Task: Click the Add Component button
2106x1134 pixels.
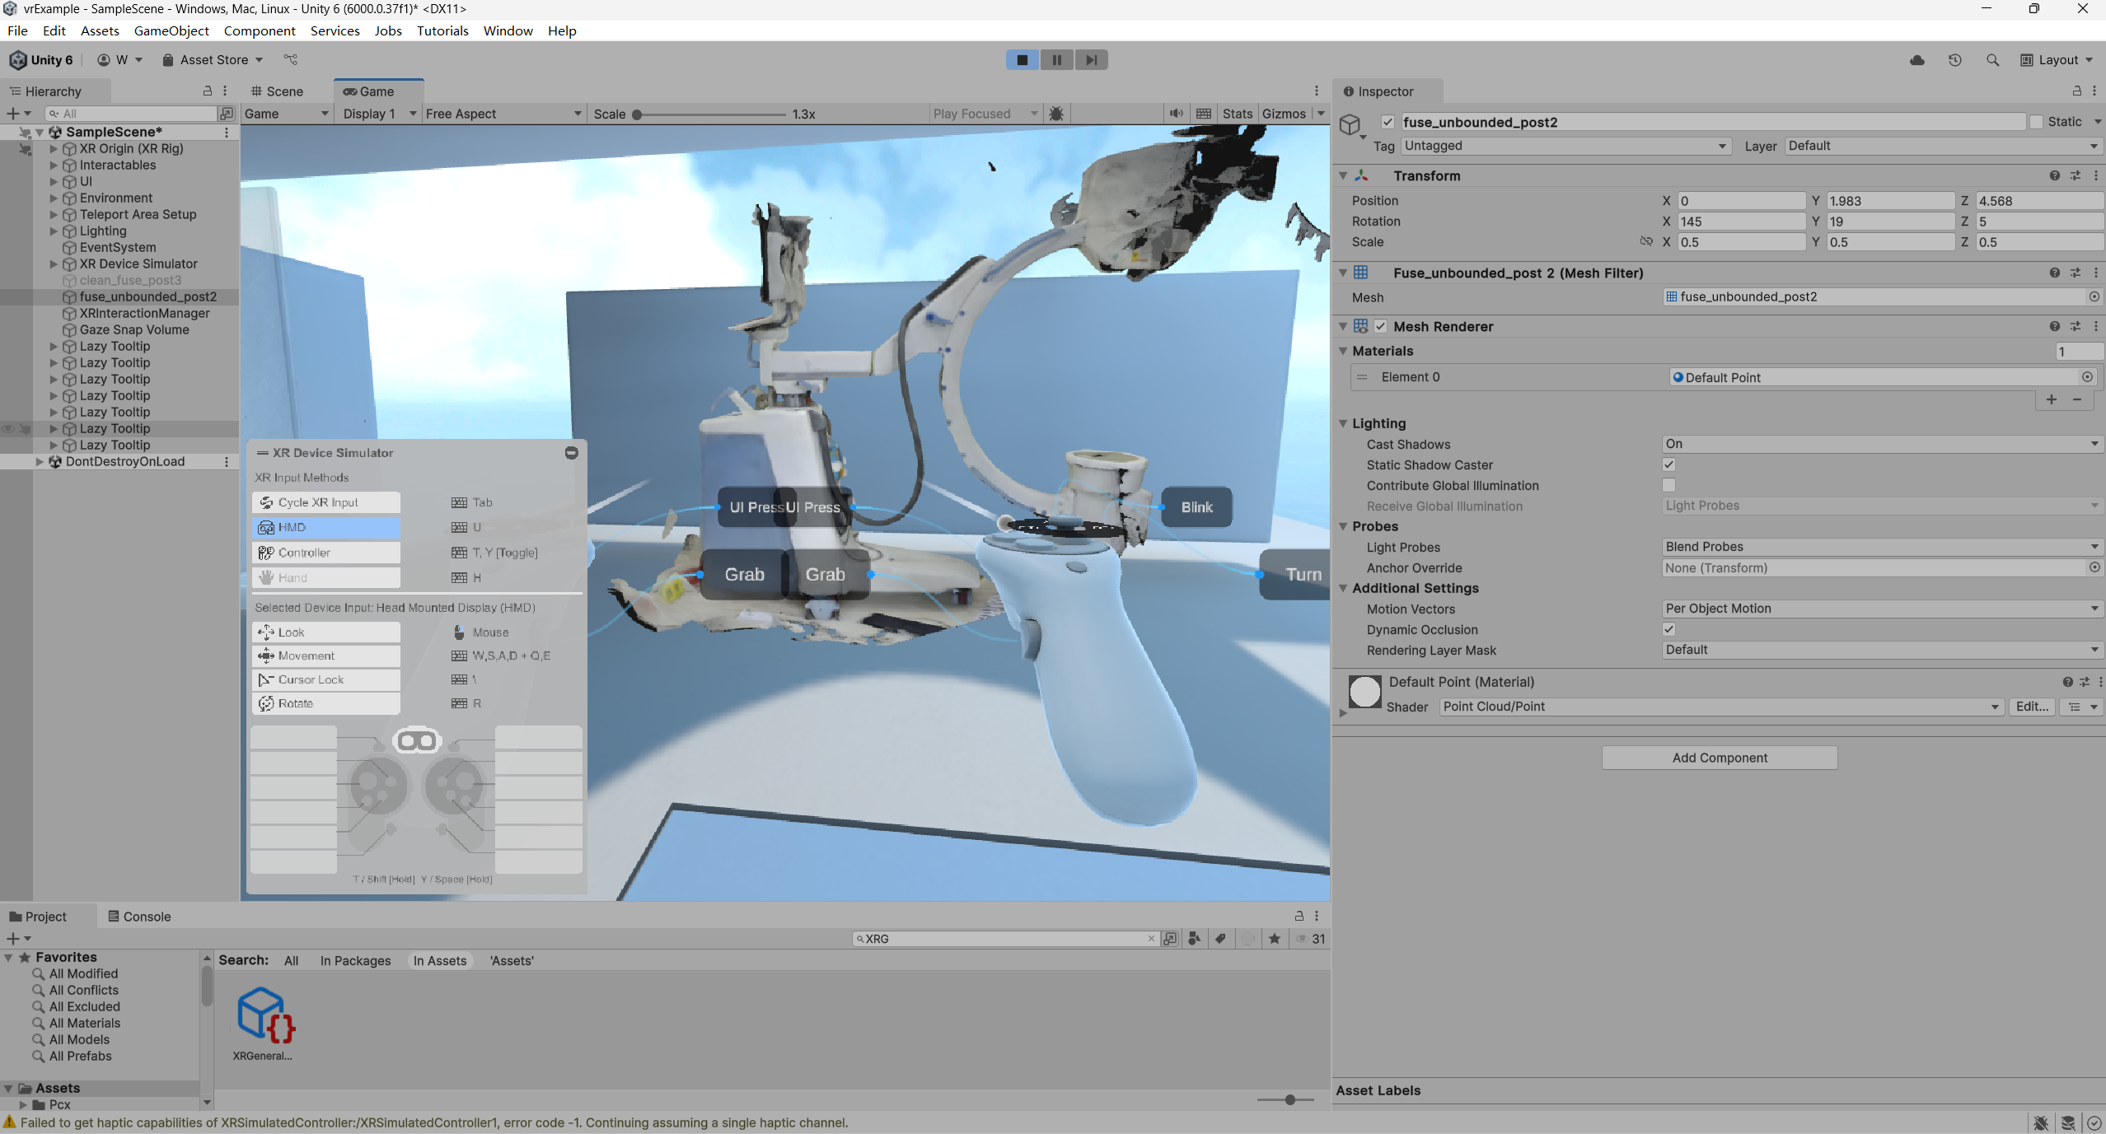Action: (x=1720, y=758)
